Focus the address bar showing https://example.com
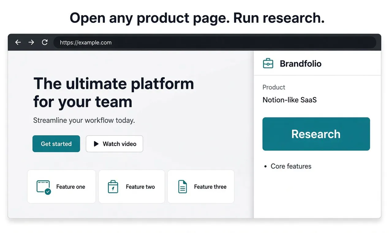 214,43
